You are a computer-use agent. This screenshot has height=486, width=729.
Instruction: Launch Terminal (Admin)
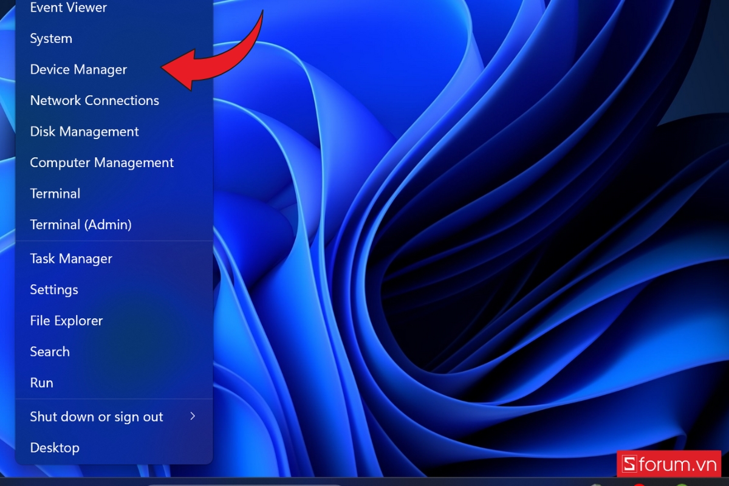click(x=81, y=225)
